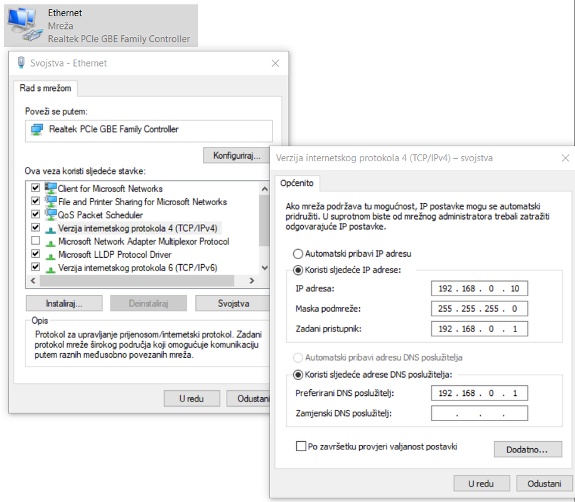Close the Svojstva - Ethernet window
The width and height of the screenshot is (575, 502).
[276, 63]
